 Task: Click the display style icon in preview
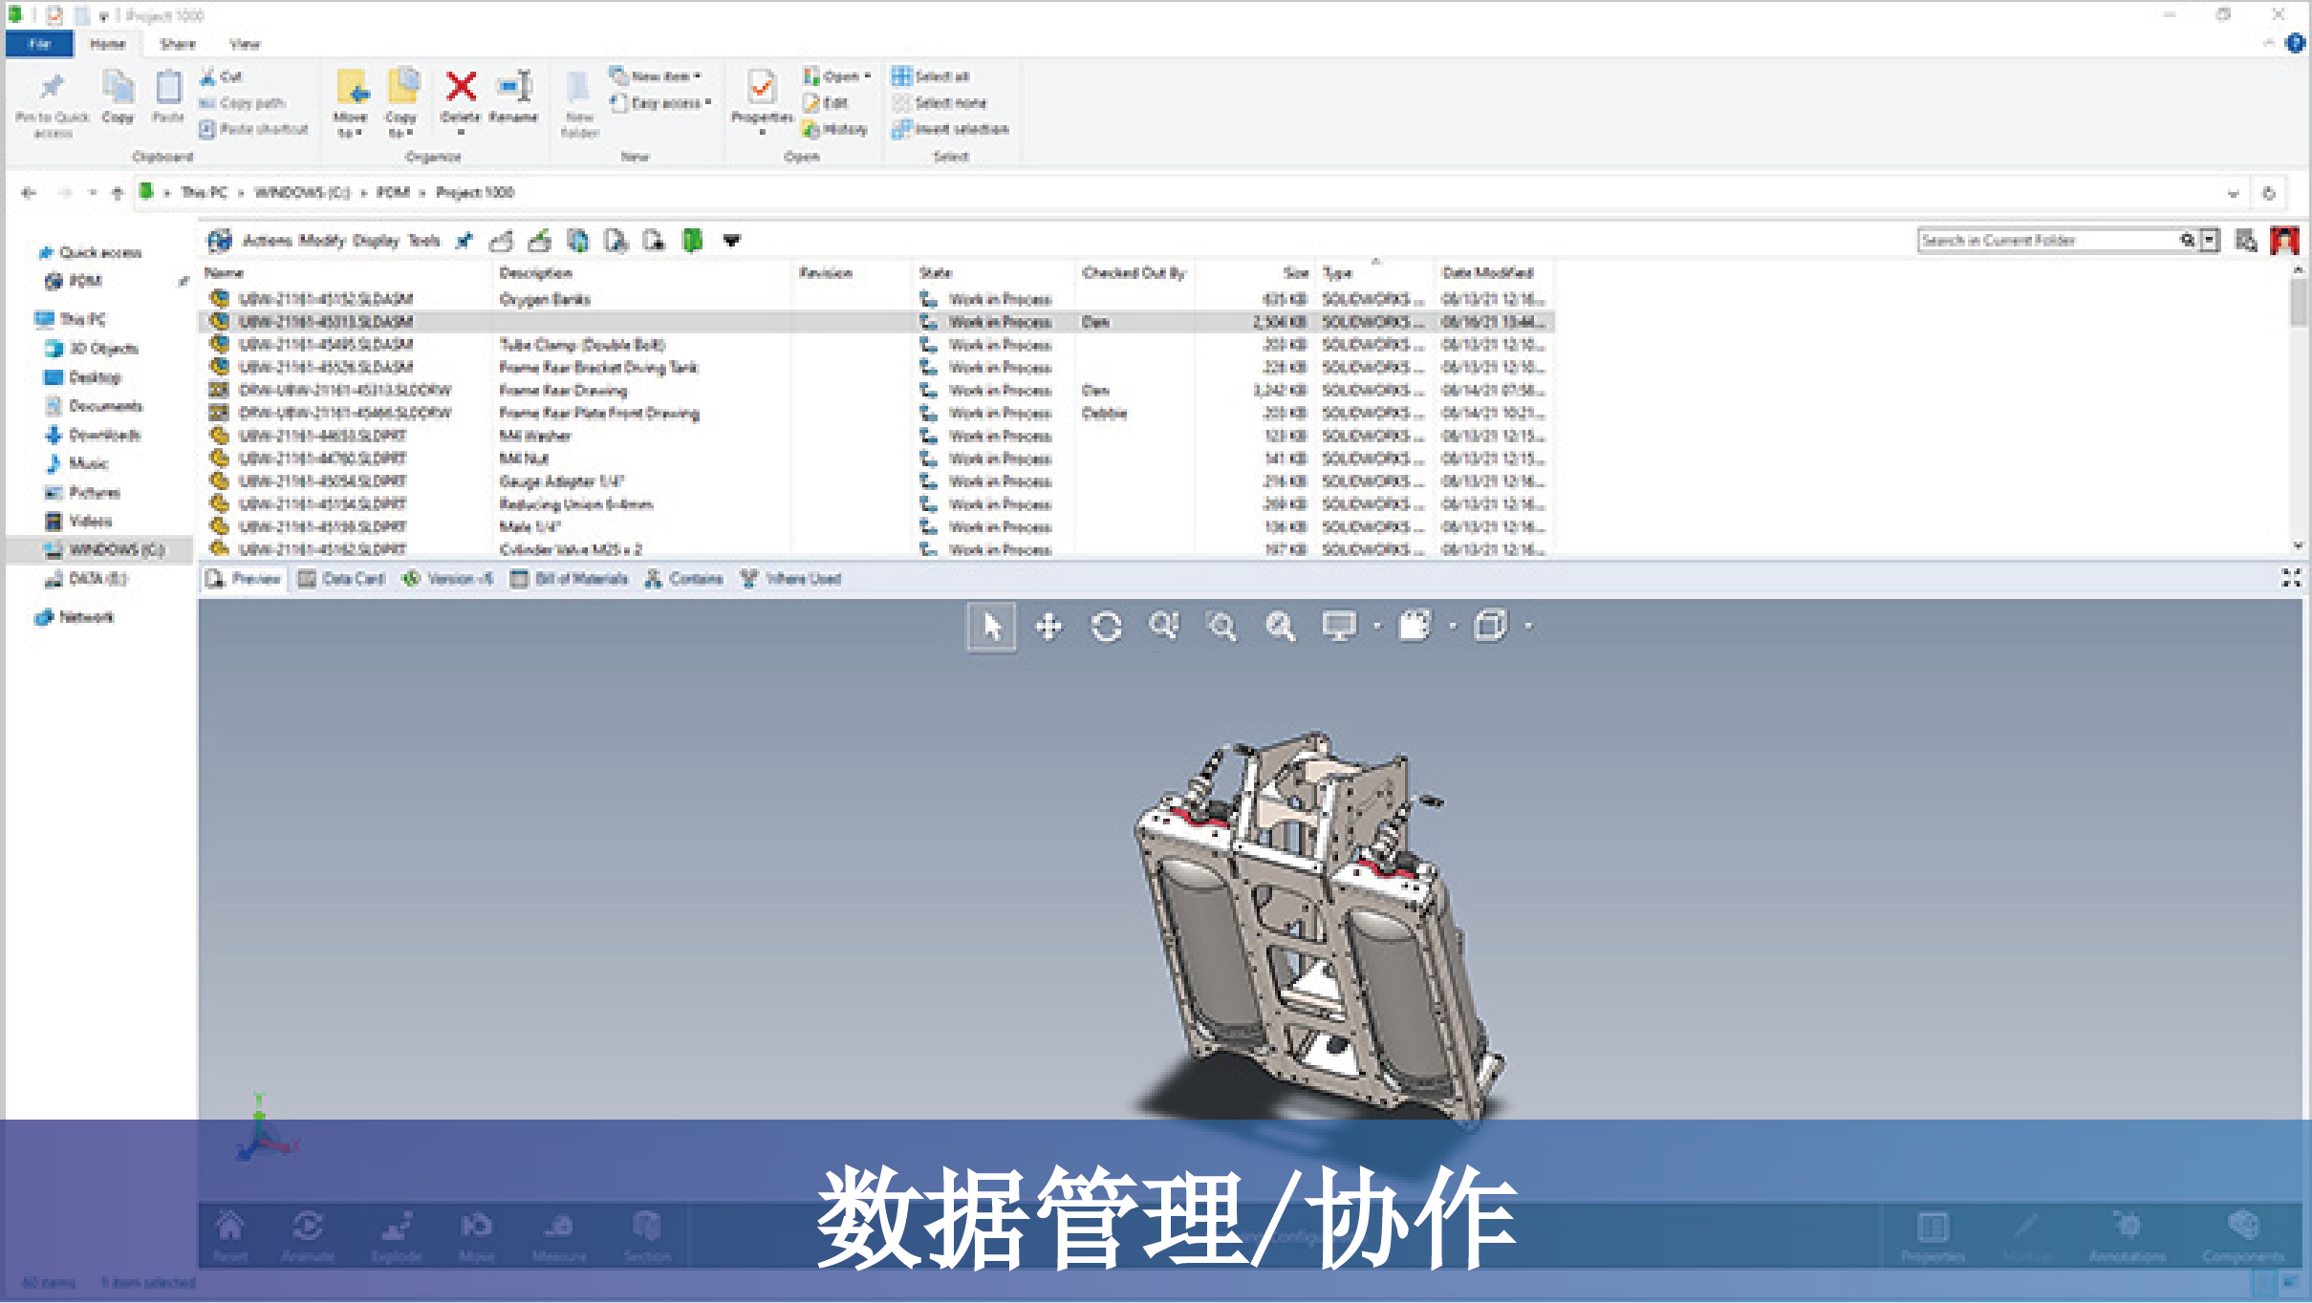[x=1415, y=627]
